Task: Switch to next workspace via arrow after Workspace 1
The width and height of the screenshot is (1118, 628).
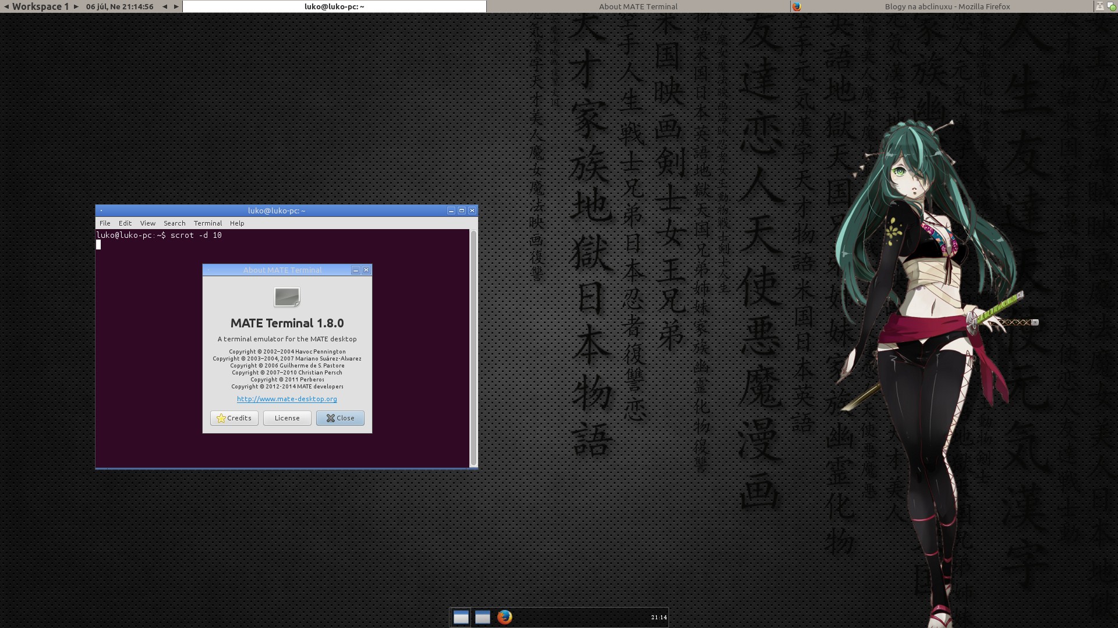Action: tap(76, 6)
